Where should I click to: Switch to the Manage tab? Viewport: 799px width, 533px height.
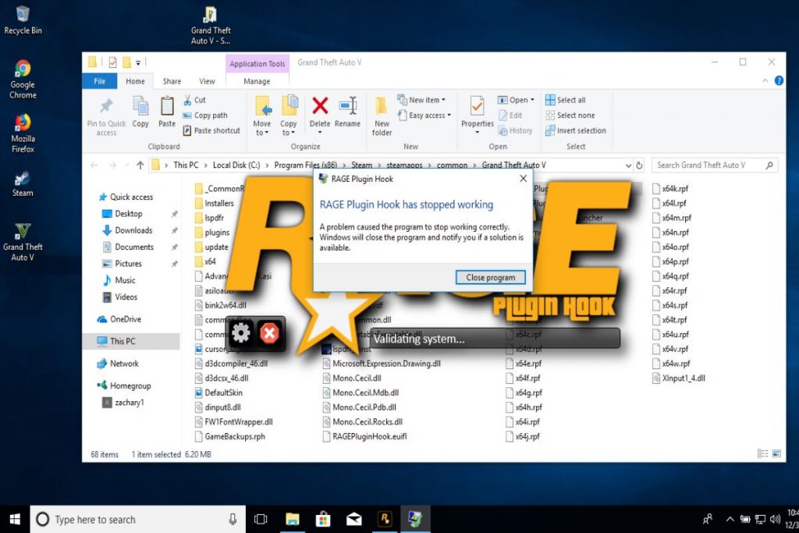pos(257,81)
